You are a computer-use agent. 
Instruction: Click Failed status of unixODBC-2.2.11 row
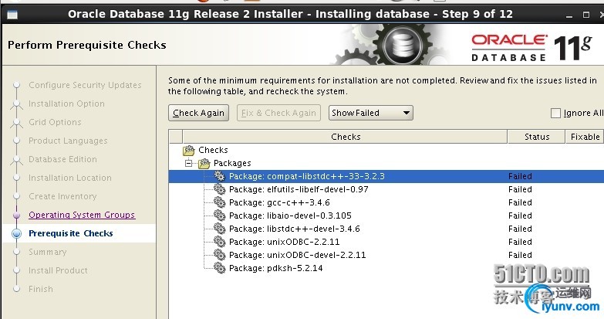pyautogui.click(x=520, y=242)
